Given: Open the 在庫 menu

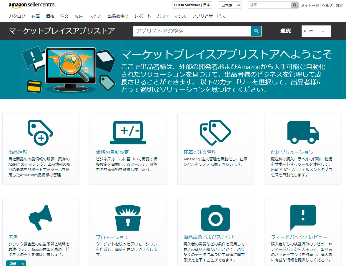Looking at the screenshot, I should 36,16.
